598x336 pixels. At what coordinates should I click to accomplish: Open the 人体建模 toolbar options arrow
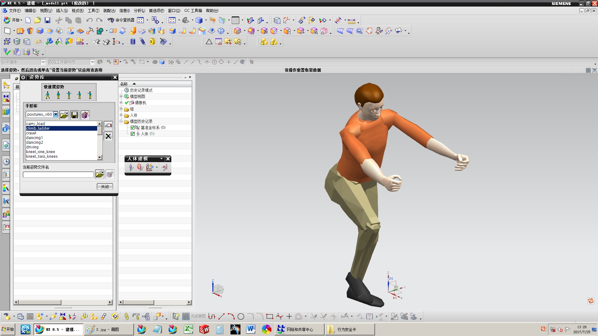click(161, 159)
